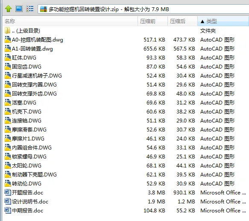Click the 3.8 MB size value

point(157,192)
